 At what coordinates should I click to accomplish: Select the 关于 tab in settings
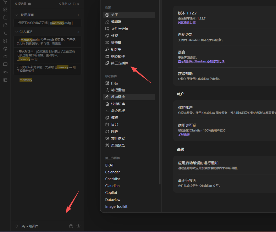pyautogui.click(x=129, y=15)
